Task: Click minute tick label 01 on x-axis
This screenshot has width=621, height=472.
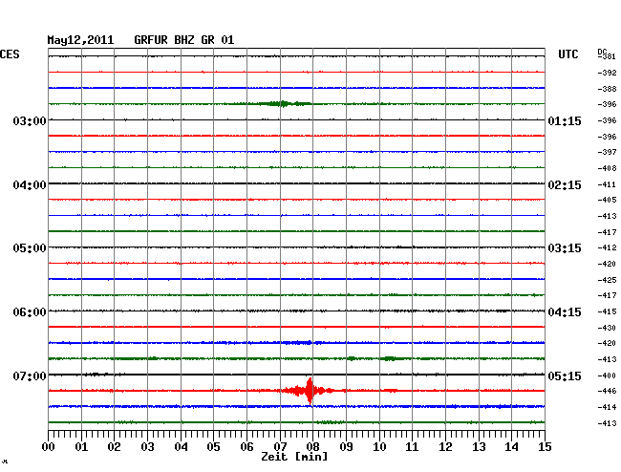Action: [x=81, y=446]
